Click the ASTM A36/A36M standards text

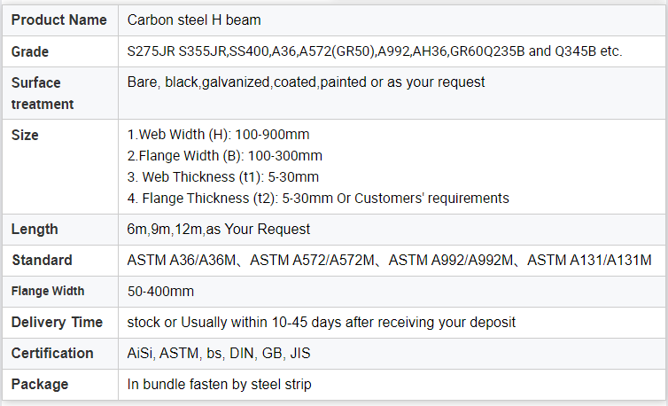pyautogui.click(x=390, y=261)
